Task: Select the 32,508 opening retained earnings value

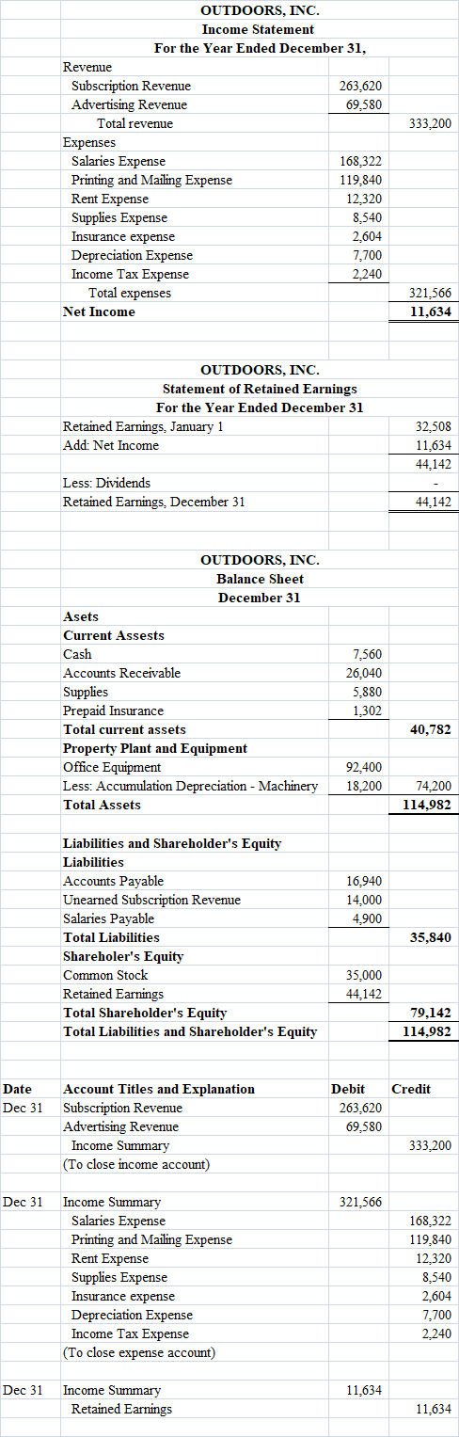Action: pyautogui.click(x=434, y=426)
